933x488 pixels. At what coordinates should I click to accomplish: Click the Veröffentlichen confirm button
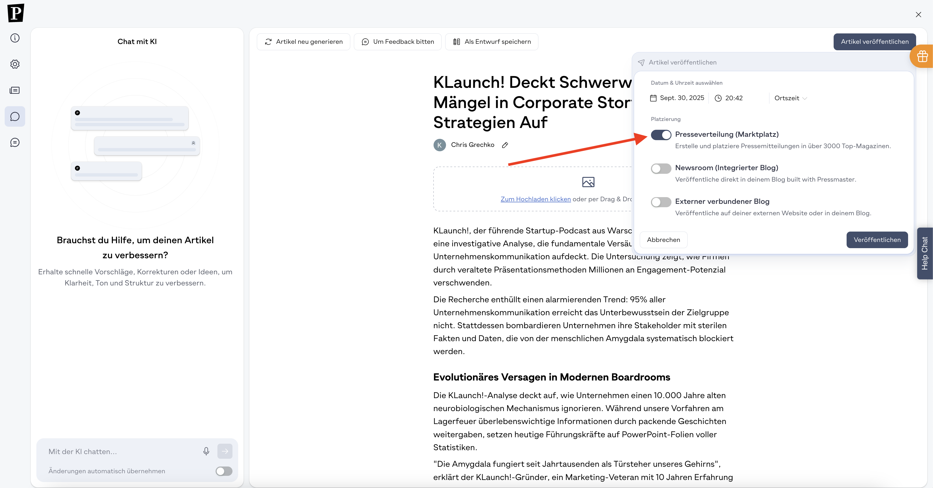[877, 240]
